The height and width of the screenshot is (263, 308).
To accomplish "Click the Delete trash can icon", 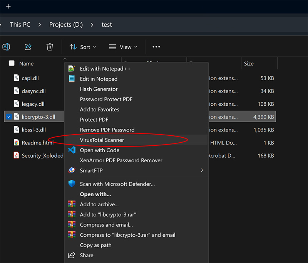I will tap(50, 47).
